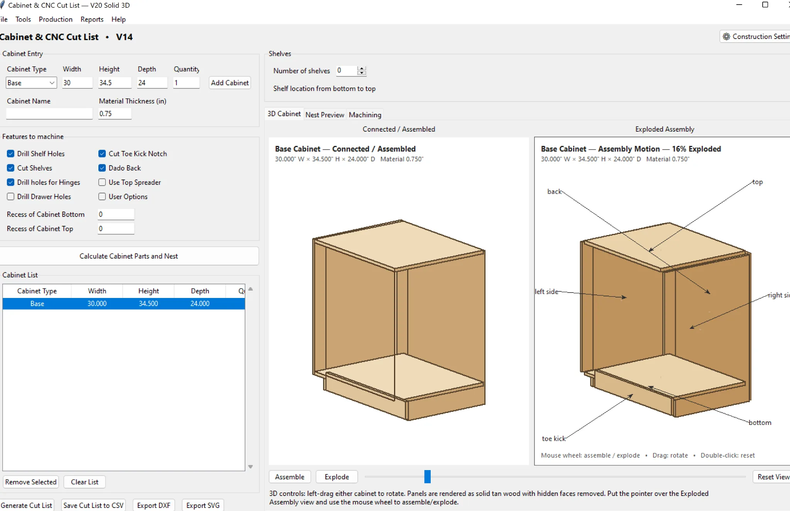This screenshot has width=790, height=511.
Task: Click Generate Cut List button
Action: point(26,505)
